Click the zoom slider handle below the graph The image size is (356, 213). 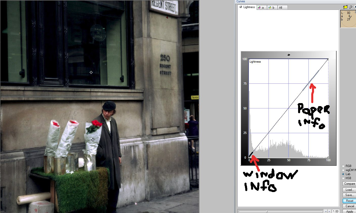tap(267, 211)
